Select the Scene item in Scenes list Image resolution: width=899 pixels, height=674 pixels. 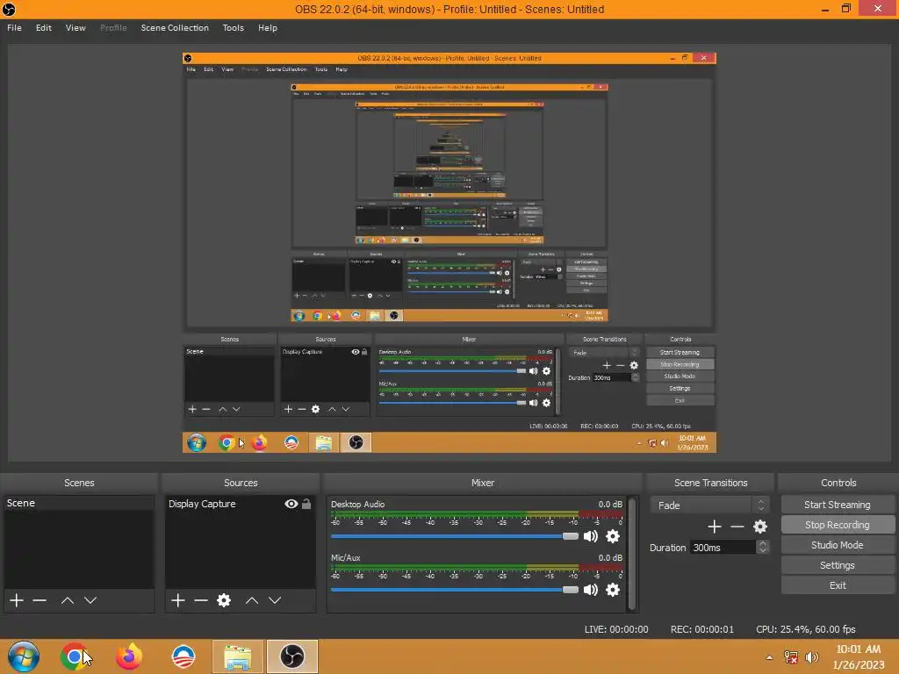click(79, 503)
